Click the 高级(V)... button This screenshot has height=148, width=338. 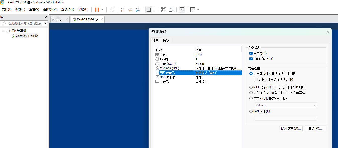[x=315, y=129]
